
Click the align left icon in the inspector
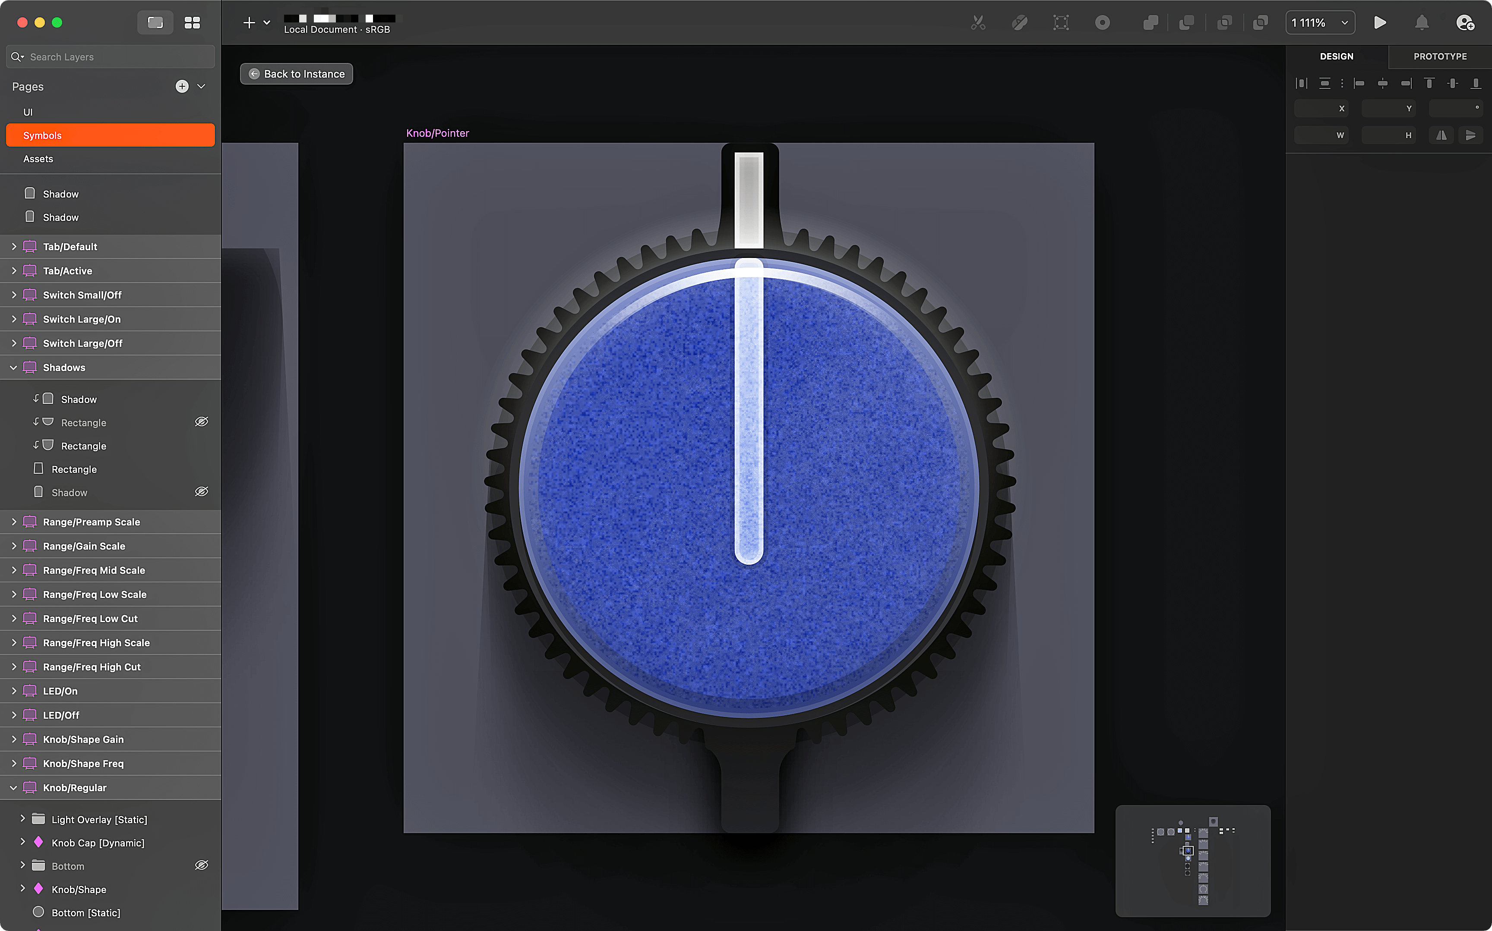1359,83
